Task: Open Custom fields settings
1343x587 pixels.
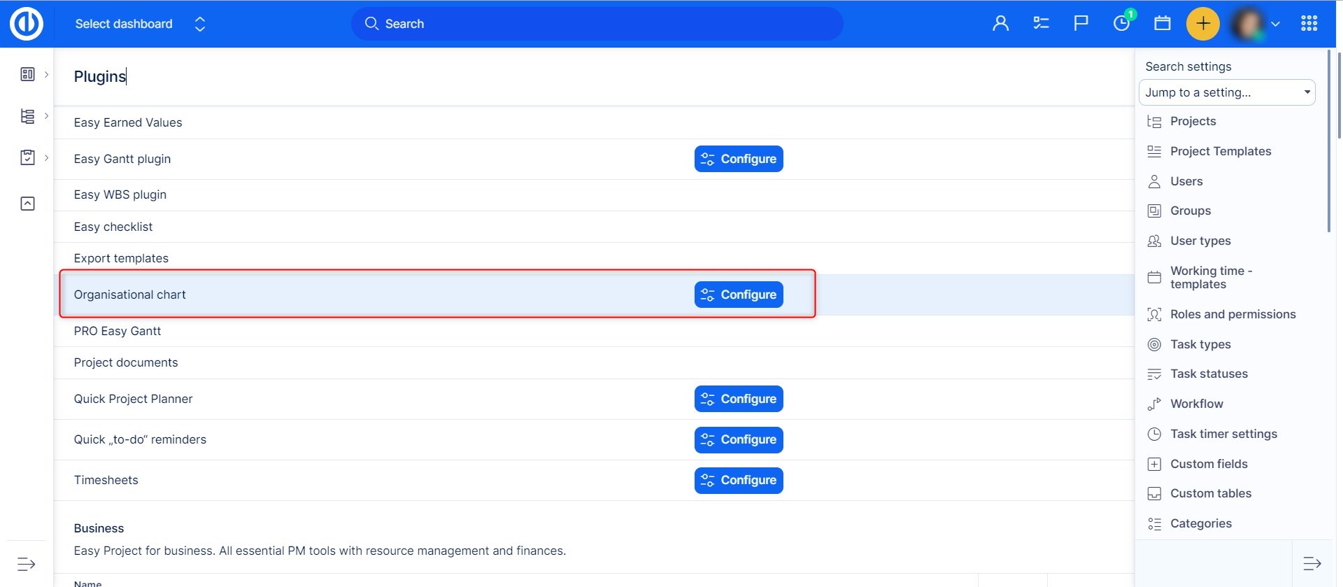Action: [x=1209, y=464]
